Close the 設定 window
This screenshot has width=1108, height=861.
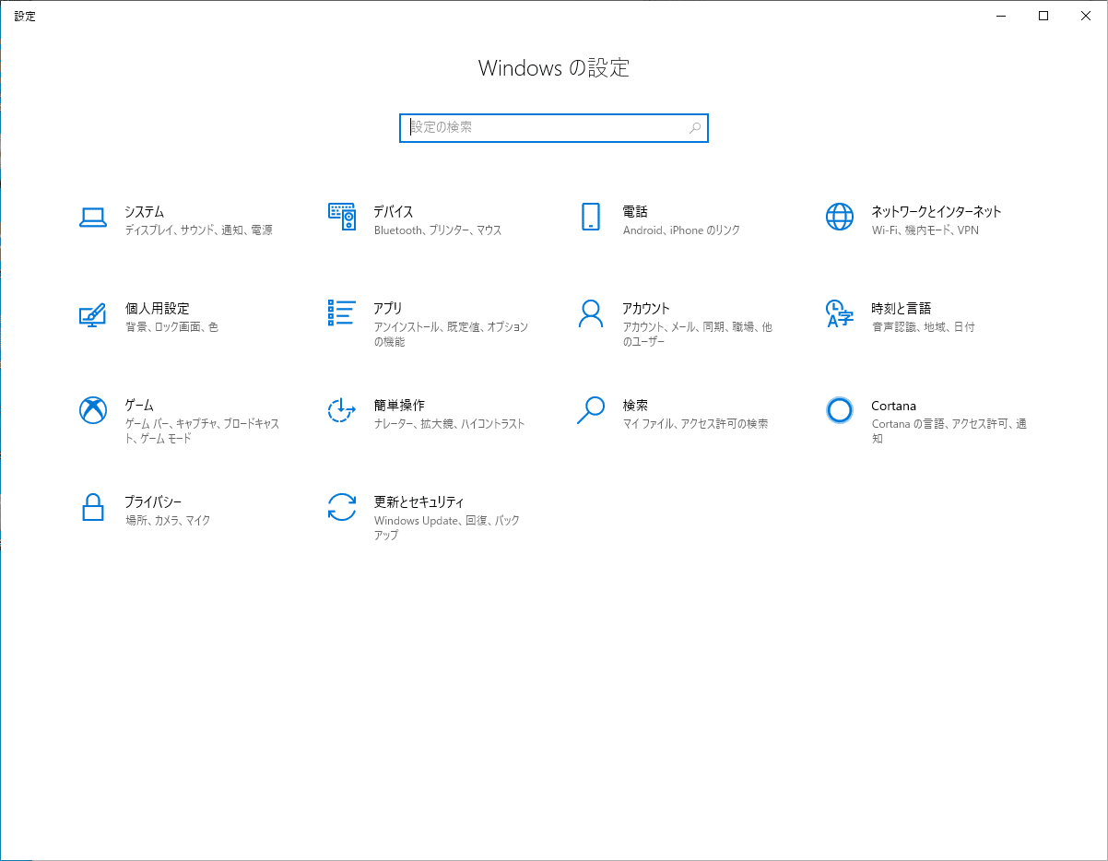coord(1086,16)
